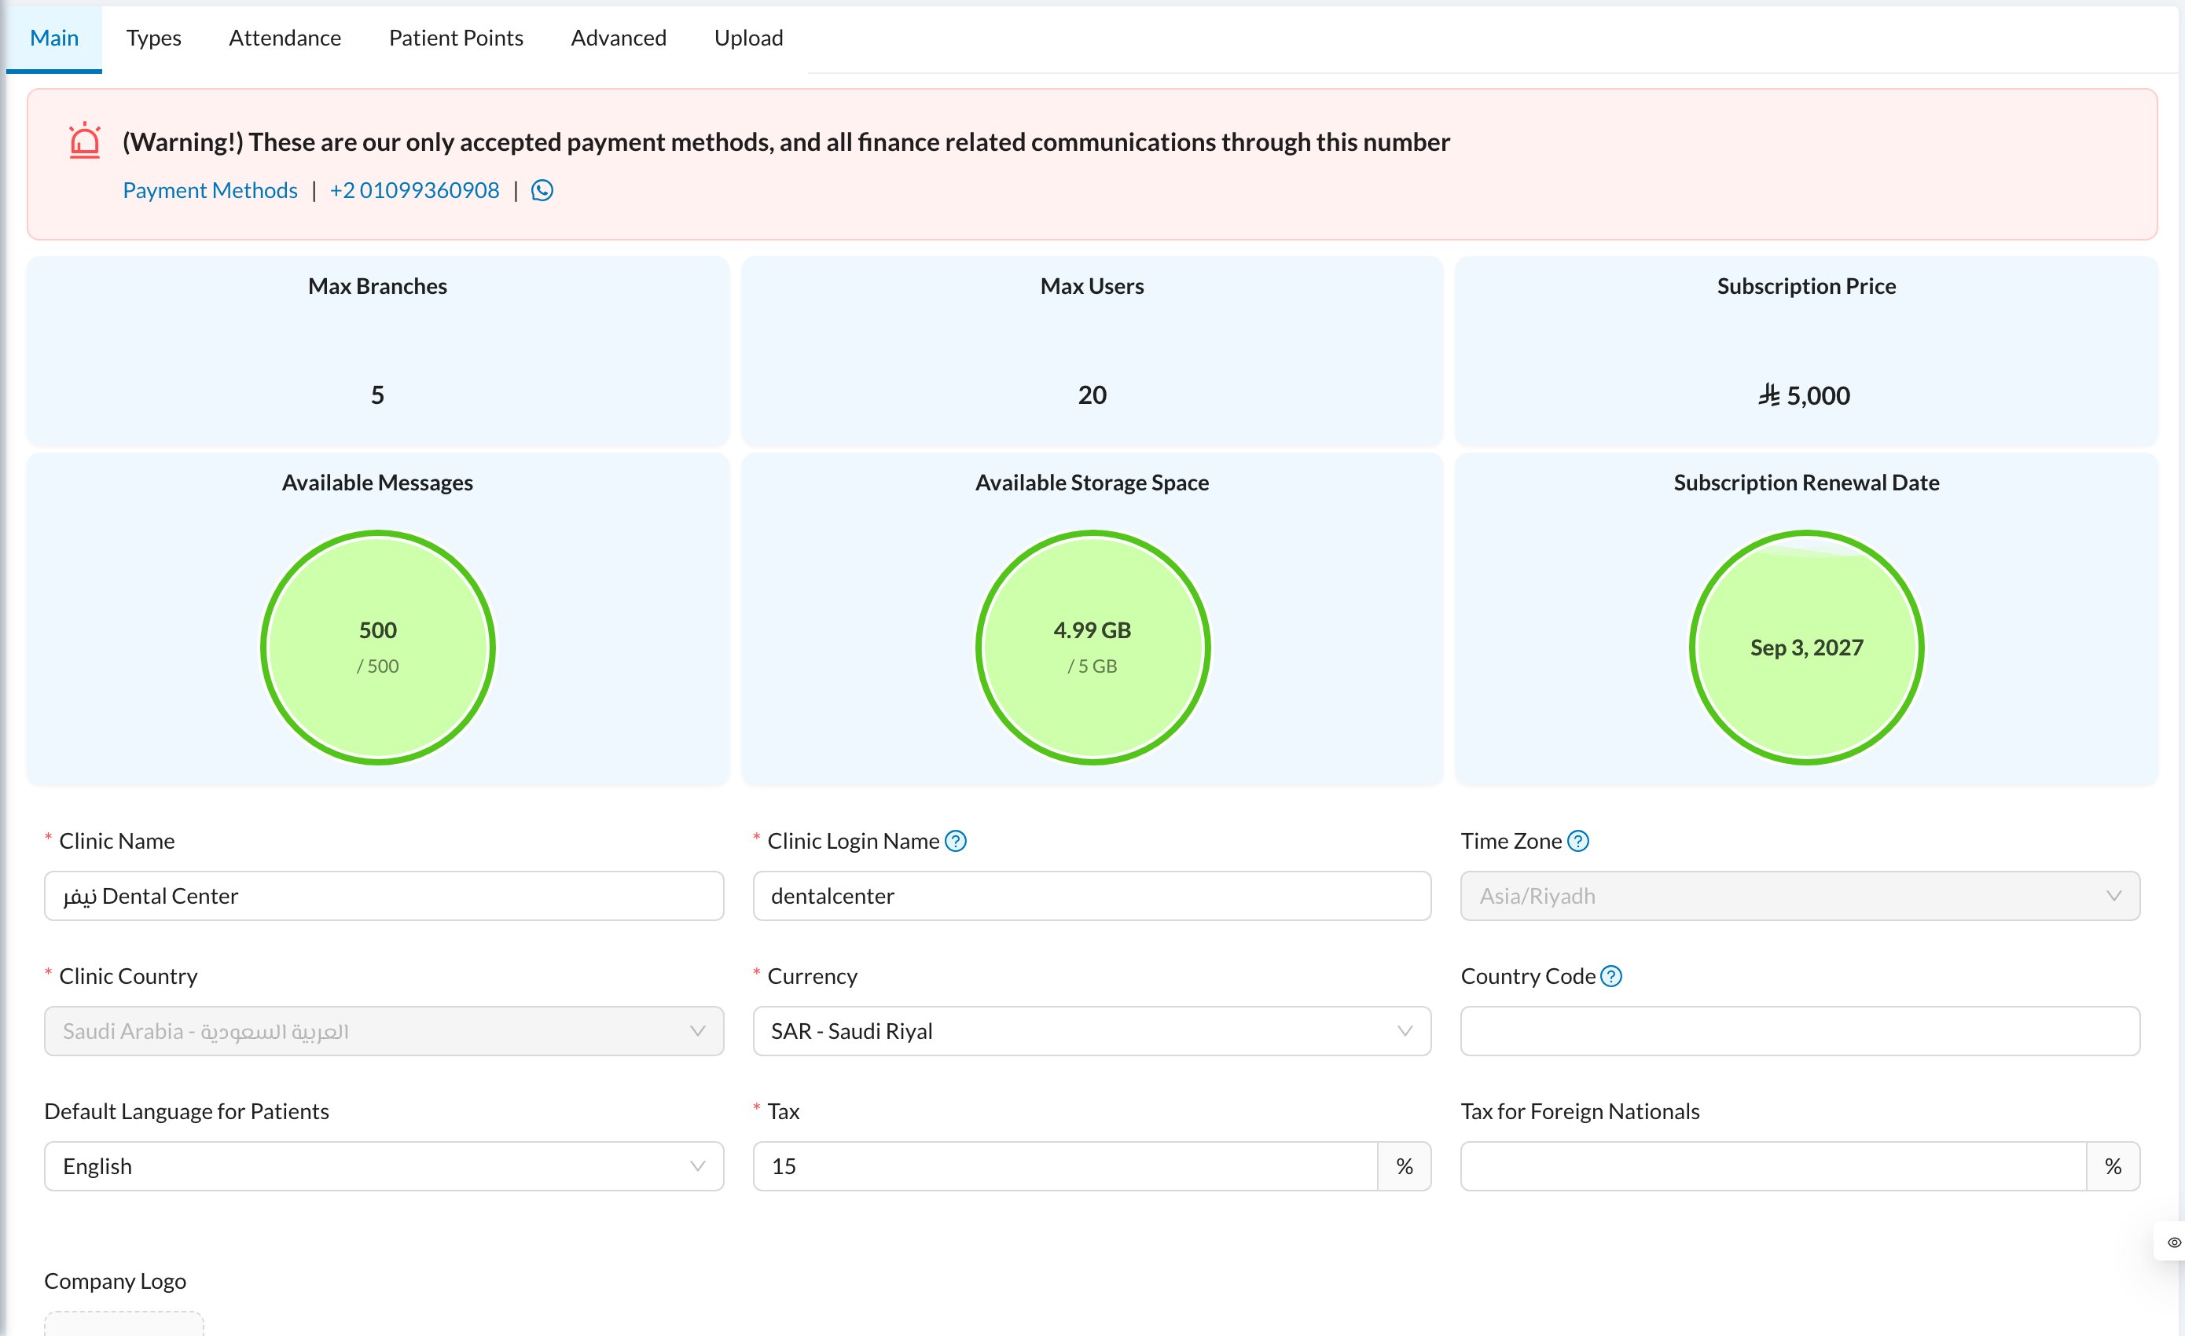The height and width of the screenshot is (1336, 2185).
Task: Show help for Time Zone
Action: [x=1577, y=840]
